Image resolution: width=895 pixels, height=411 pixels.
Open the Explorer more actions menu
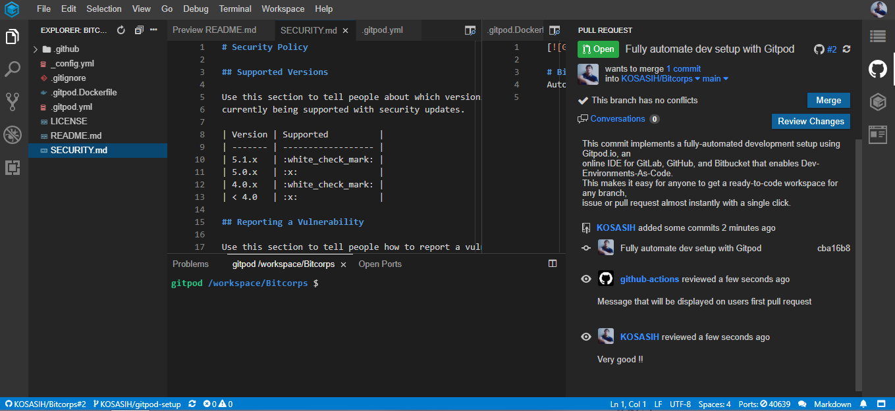[154, 30]
